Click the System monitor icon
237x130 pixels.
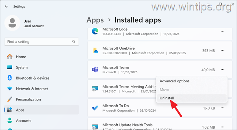tap(10, 67)
